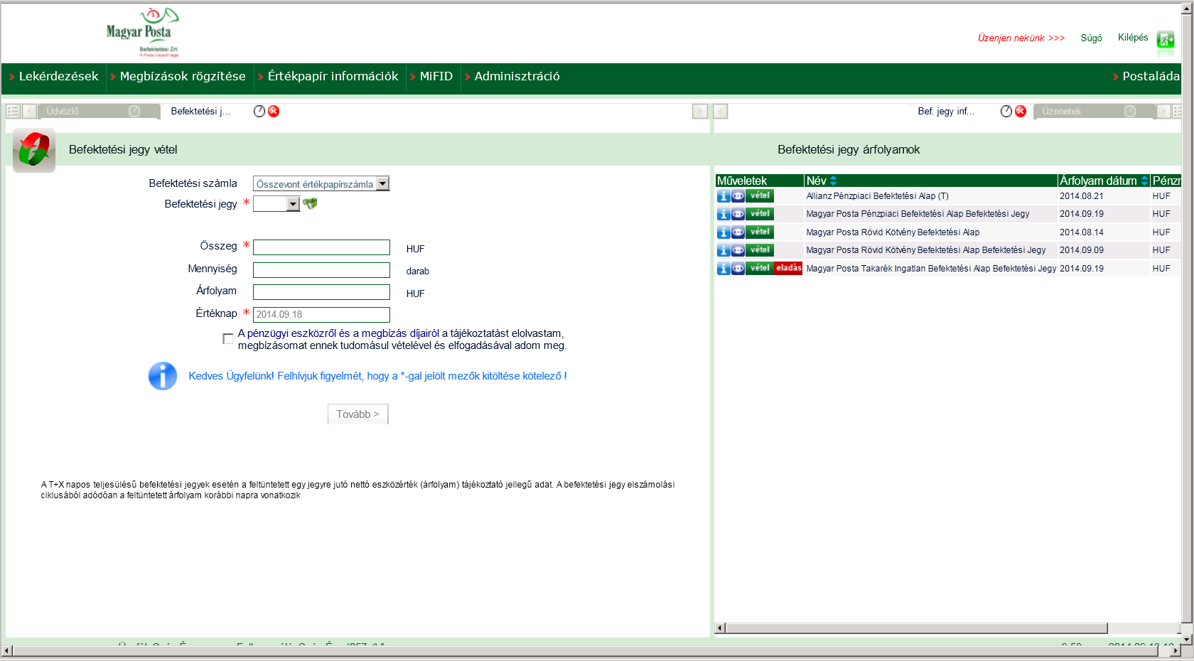This screenshot has width=1194, height=661.
Task: Click vétel button in the 2014.08.14 row
Action: pyautogui.click(x=760, y=232)
